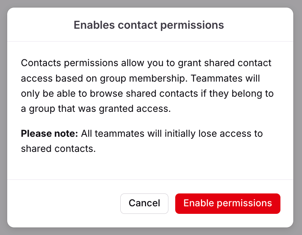
Task: Click the "Enables contact permissions" dialog title
Action: 149,25
